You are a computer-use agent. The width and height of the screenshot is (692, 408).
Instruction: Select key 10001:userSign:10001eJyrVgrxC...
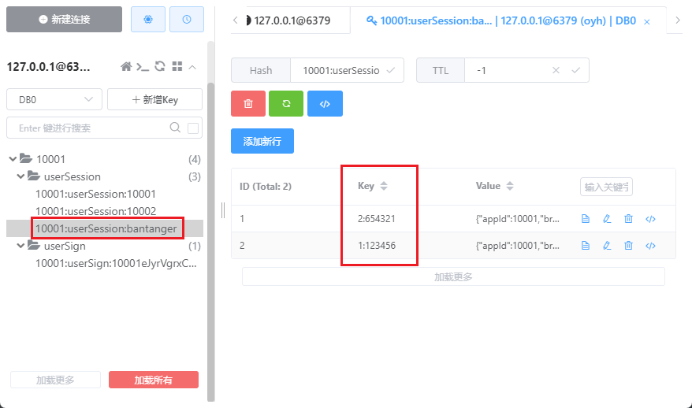pos(116,263)
